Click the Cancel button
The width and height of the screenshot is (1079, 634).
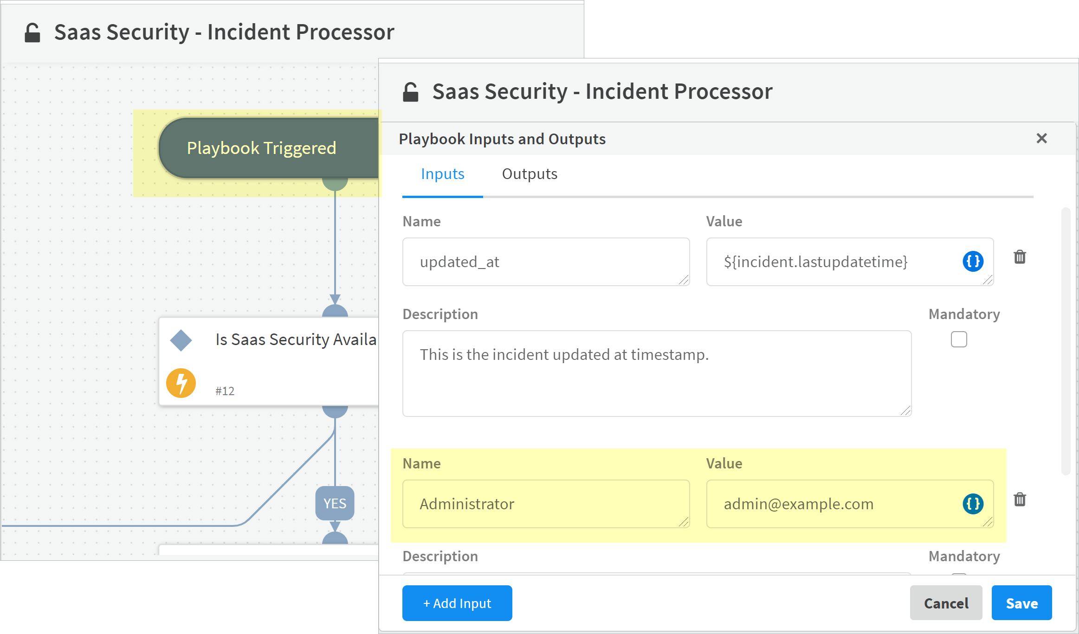[946, 603]
